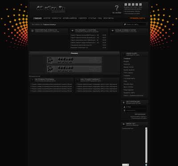Click the last gray square icon in header
The height and width of the screenshot is (166, 178).
click(141, 4)
